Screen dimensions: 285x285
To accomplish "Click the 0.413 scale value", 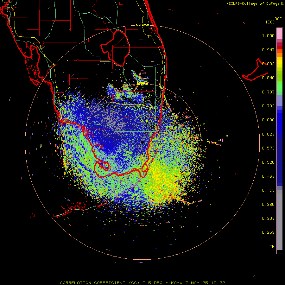I will [268, 190].
